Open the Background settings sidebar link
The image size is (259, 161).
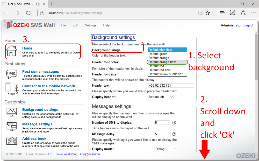point(40,110)
